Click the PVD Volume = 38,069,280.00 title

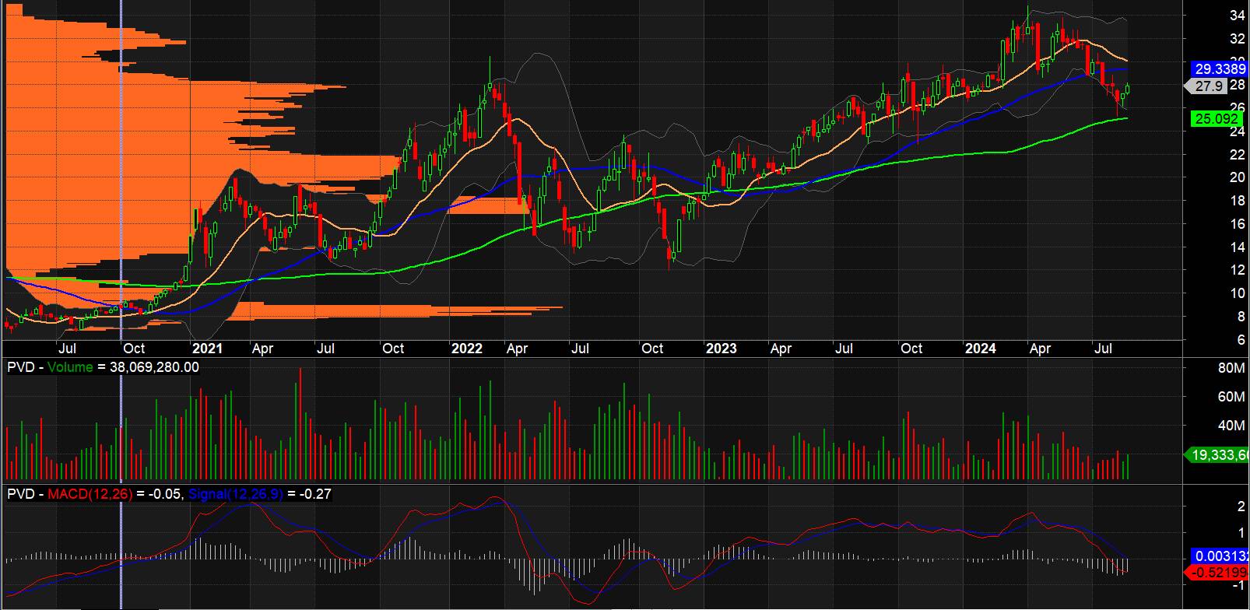103,367
